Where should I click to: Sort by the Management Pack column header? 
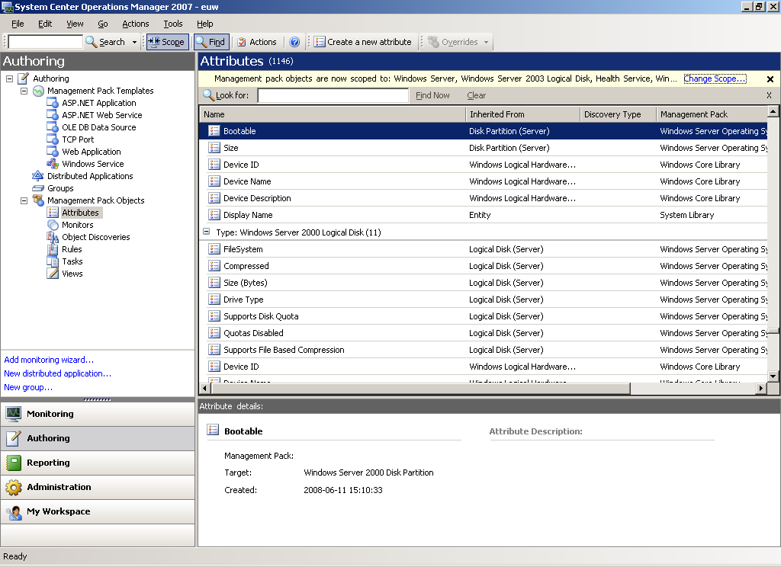pyautogui.click(x=712, y=114)
